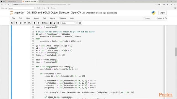
Task: Open reading view icon in address bar
Action: click(156, 4)
